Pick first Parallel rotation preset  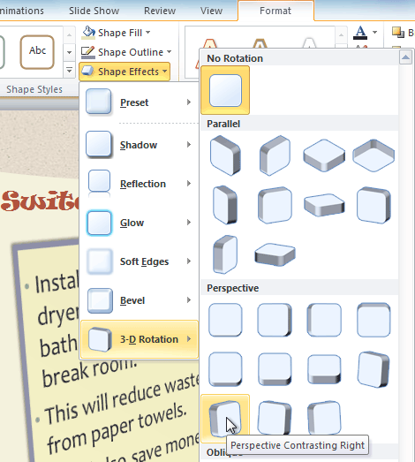tap(225, 155)
